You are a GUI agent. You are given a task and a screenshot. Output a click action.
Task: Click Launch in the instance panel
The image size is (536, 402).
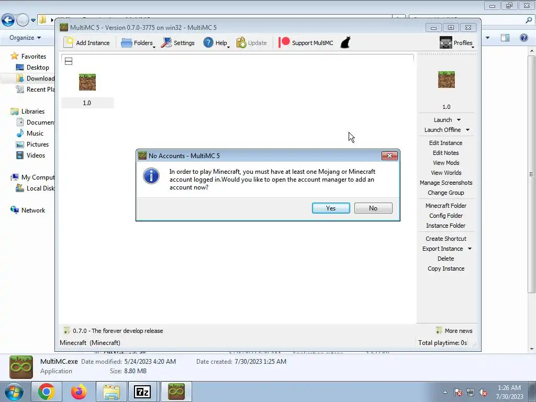pos(443,120)
